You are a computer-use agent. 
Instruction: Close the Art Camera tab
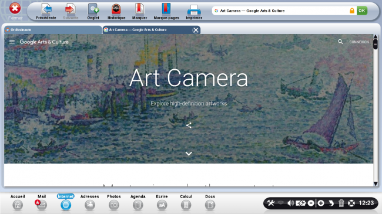click(196, 30)
